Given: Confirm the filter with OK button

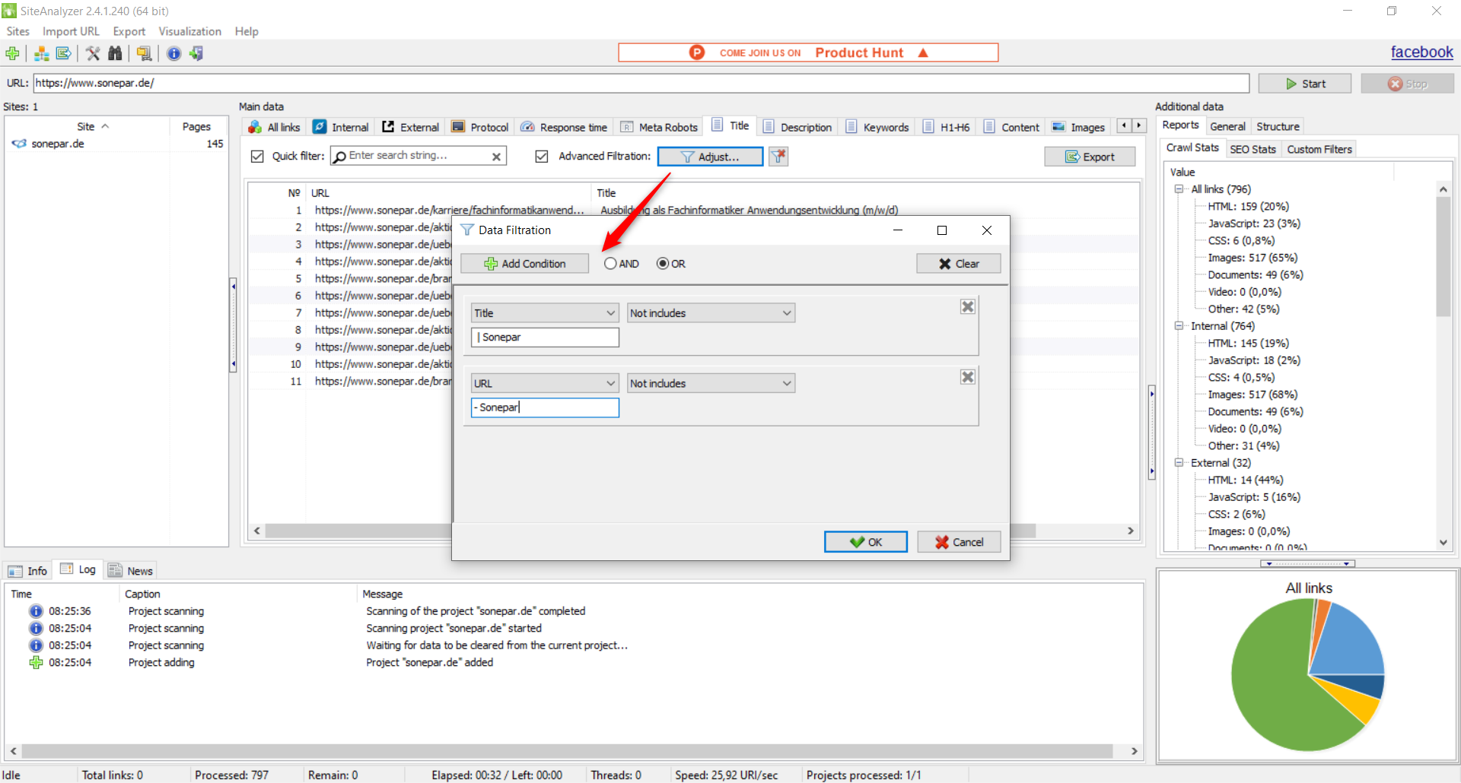Looking at the screenshot, I should coord(865,542).
